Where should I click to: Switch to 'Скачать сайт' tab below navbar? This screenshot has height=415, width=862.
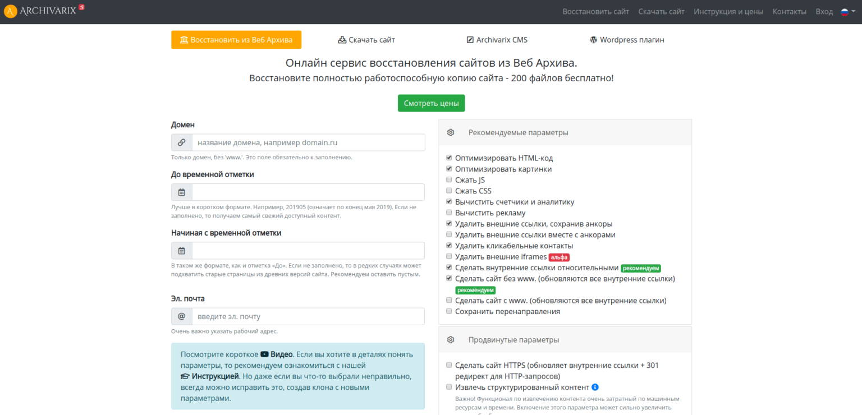coord(366,40)
